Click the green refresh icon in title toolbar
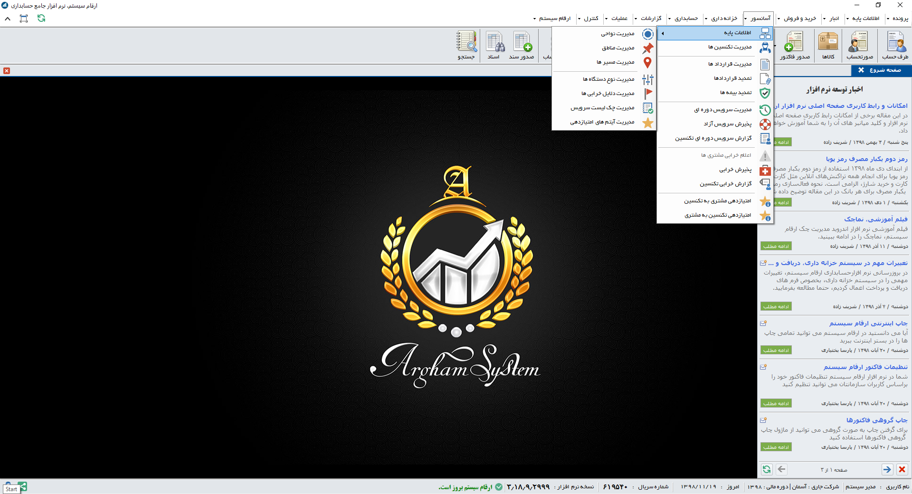 (41, 18)
